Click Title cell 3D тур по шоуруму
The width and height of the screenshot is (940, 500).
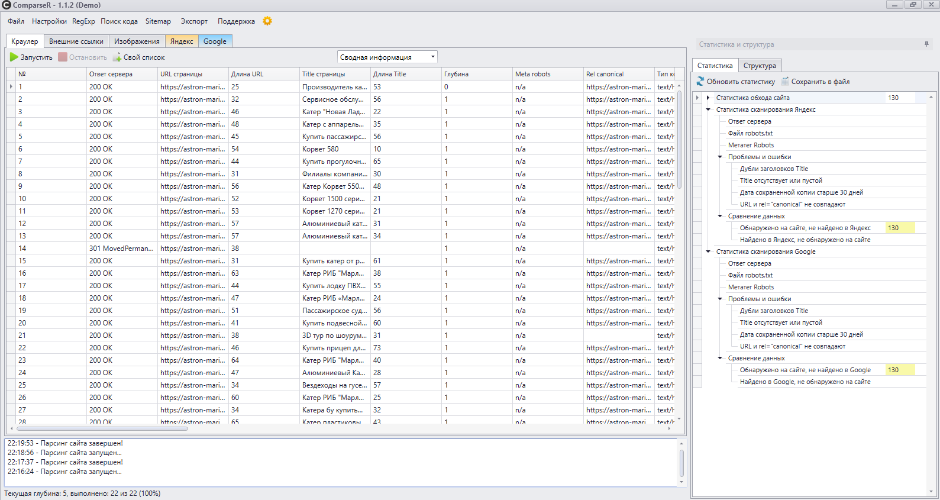click(x=335, y=336)
